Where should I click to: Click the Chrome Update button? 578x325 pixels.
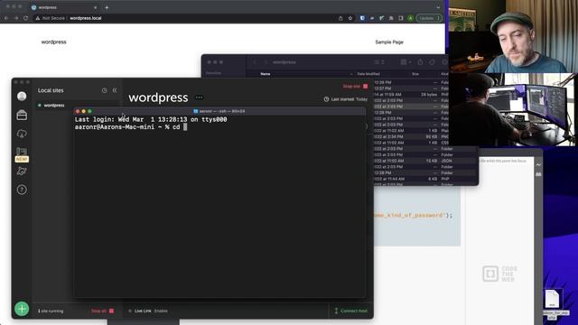click(429, 18)
